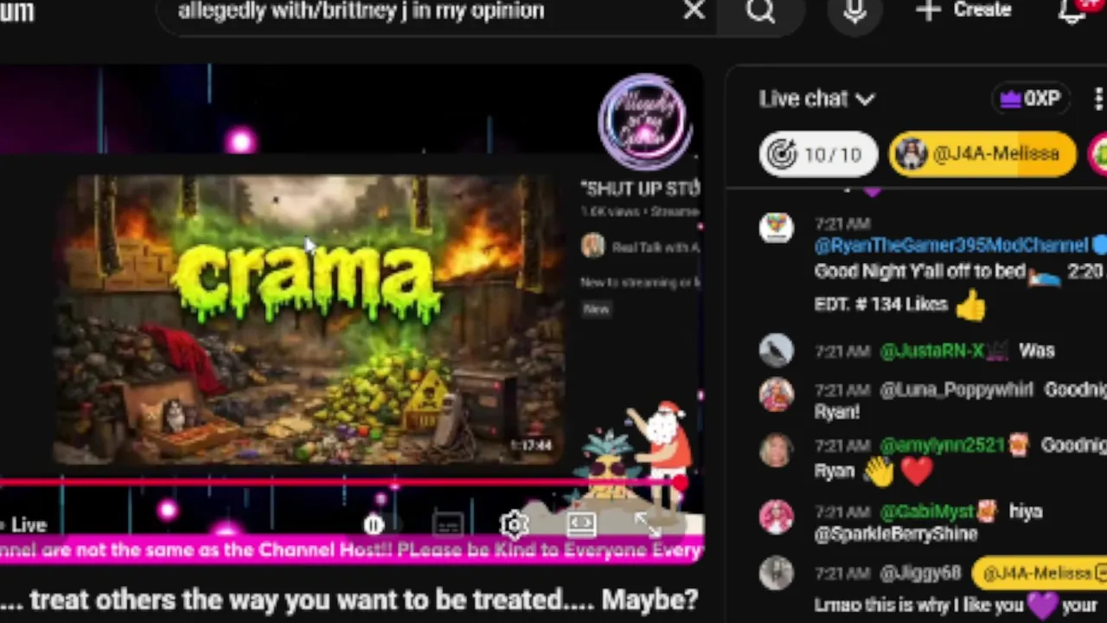Toggle subtitles closed captions button
Image resolution: width=1107 pixels, height=623 pixels.
[448, 524]
